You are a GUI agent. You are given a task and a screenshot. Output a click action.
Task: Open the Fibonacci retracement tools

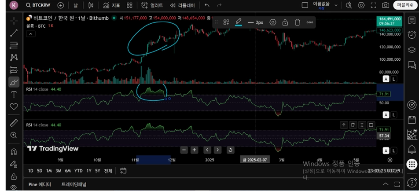click(x=14, y=45)
